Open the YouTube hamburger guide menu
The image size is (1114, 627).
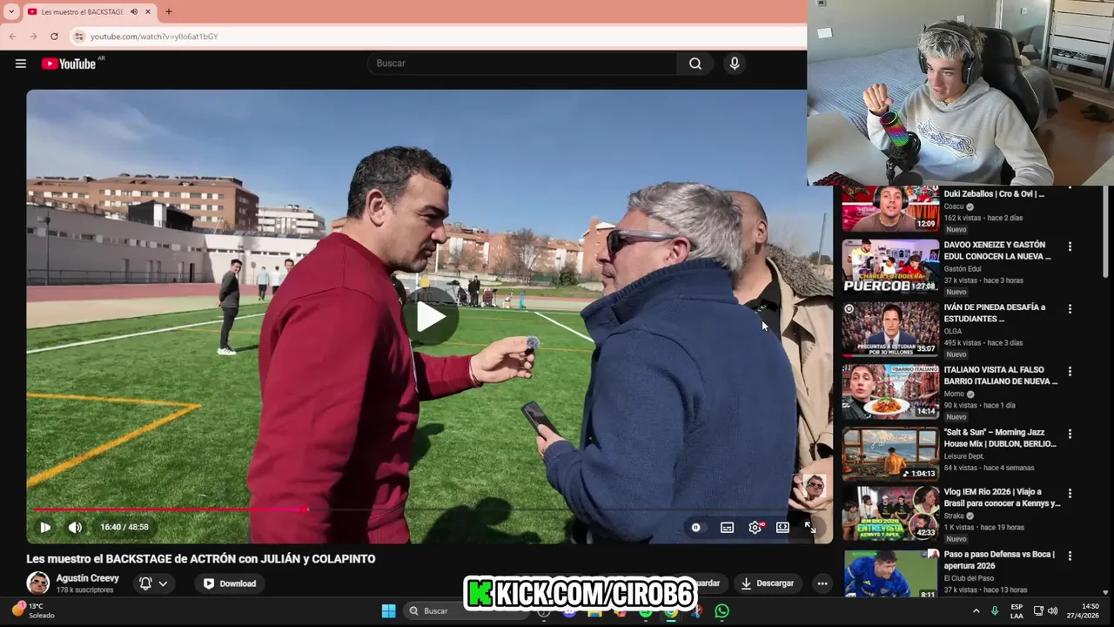coord(21,64)
